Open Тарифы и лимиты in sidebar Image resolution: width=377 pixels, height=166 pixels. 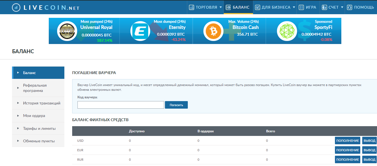pyautogui.click(x=39, y=128)
